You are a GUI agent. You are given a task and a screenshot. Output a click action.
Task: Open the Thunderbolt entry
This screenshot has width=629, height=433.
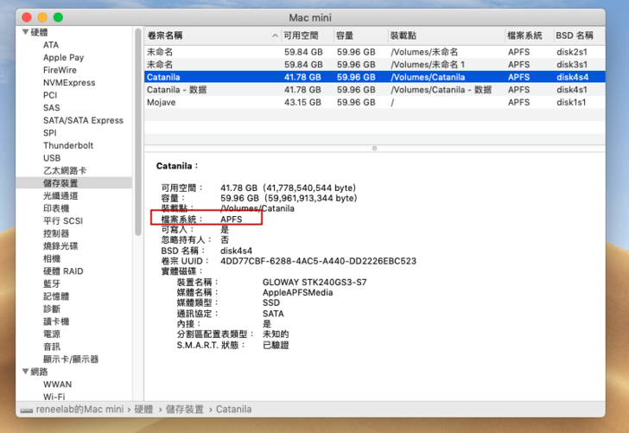coord(68,146)
